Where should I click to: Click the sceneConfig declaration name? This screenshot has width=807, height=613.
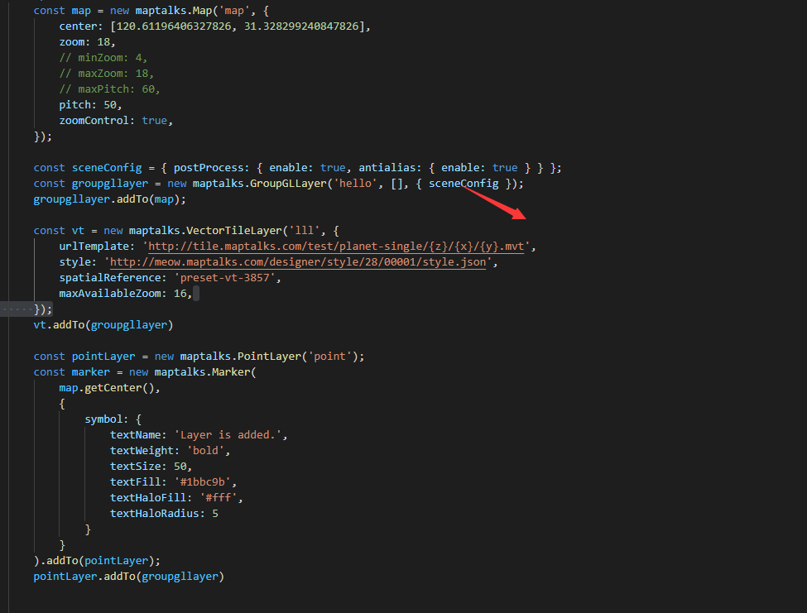tap(107, 168)
